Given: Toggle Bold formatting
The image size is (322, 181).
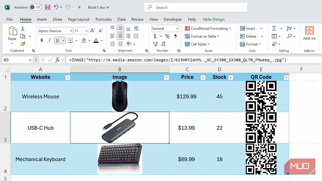Looking at the screenshot, I should [42, 40].
